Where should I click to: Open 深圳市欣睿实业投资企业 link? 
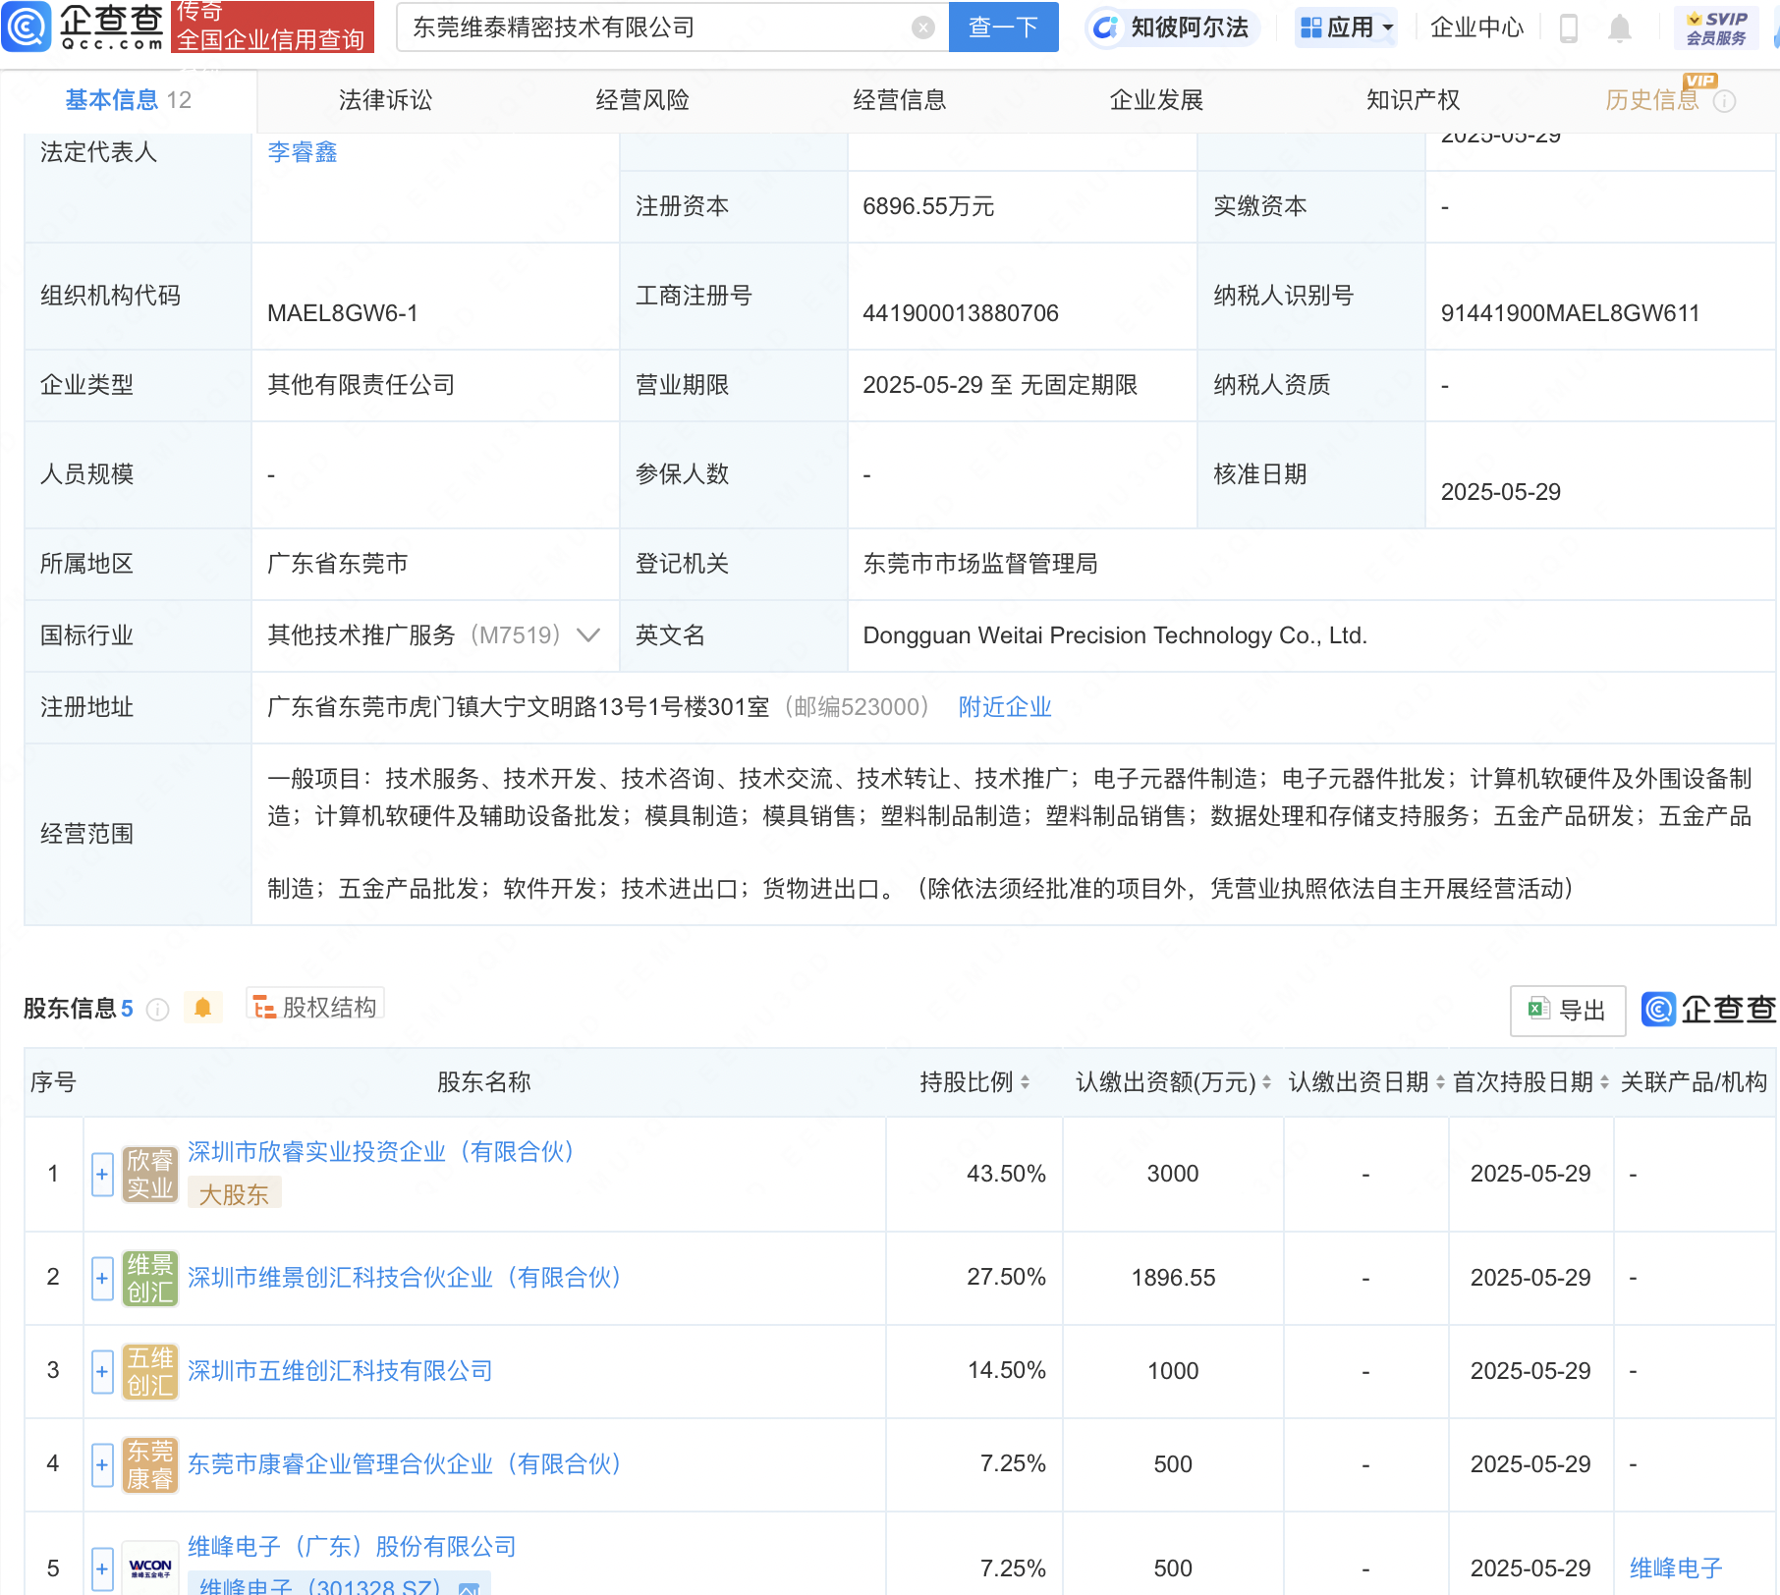click(x=381, y=1152)
